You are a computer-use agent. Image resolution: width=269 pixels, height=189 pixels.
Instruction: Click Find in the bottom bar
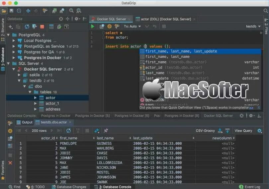click(x=15, y=187)
